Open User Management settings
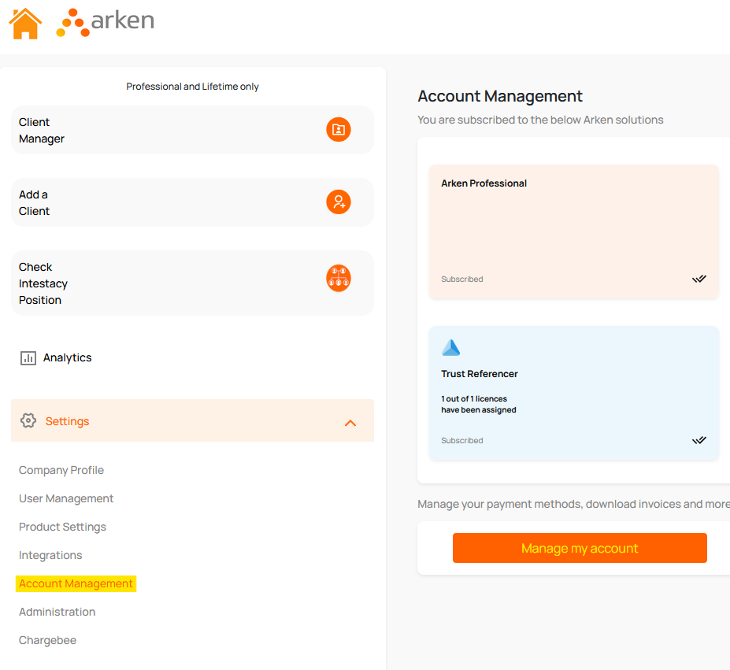The height and width of the screenshot is (670, 730). click(x=66, y=498)
